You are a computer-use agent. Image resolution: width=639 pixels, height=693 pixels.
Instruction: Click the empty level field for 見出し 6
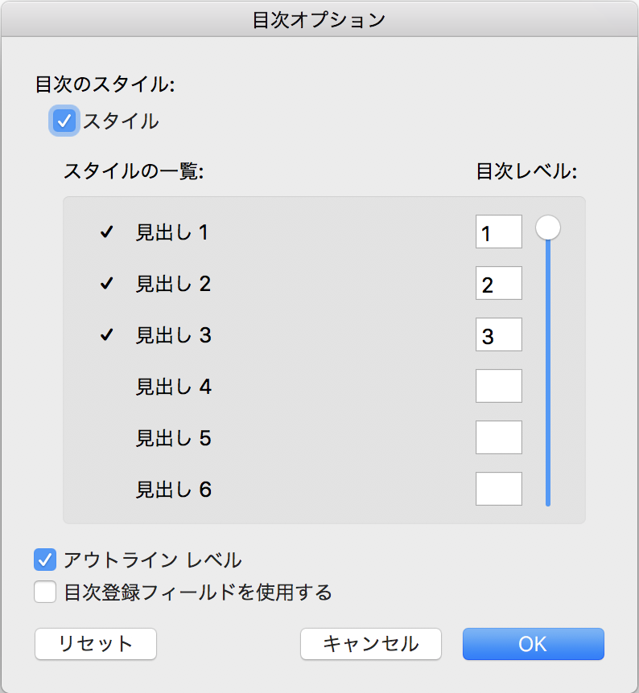pyautogui.click(x=498, y=490)
